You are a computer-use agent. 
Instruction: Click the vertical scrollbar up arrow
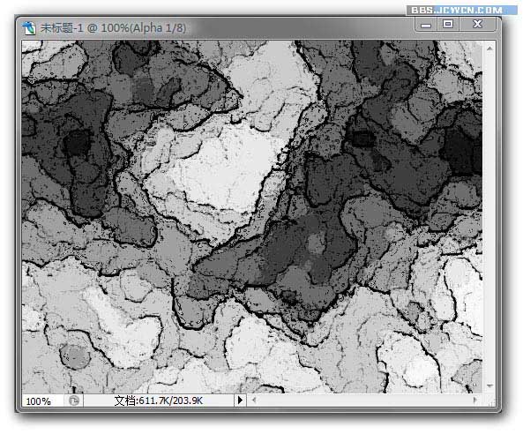pos(489,49)
